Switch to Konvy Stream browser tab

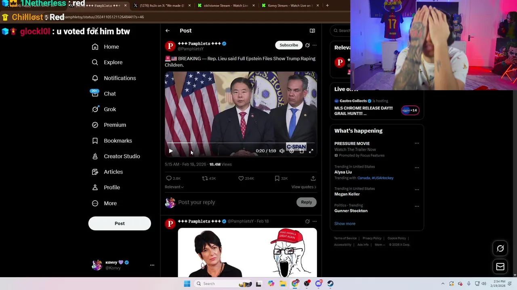tap(290, 6)
